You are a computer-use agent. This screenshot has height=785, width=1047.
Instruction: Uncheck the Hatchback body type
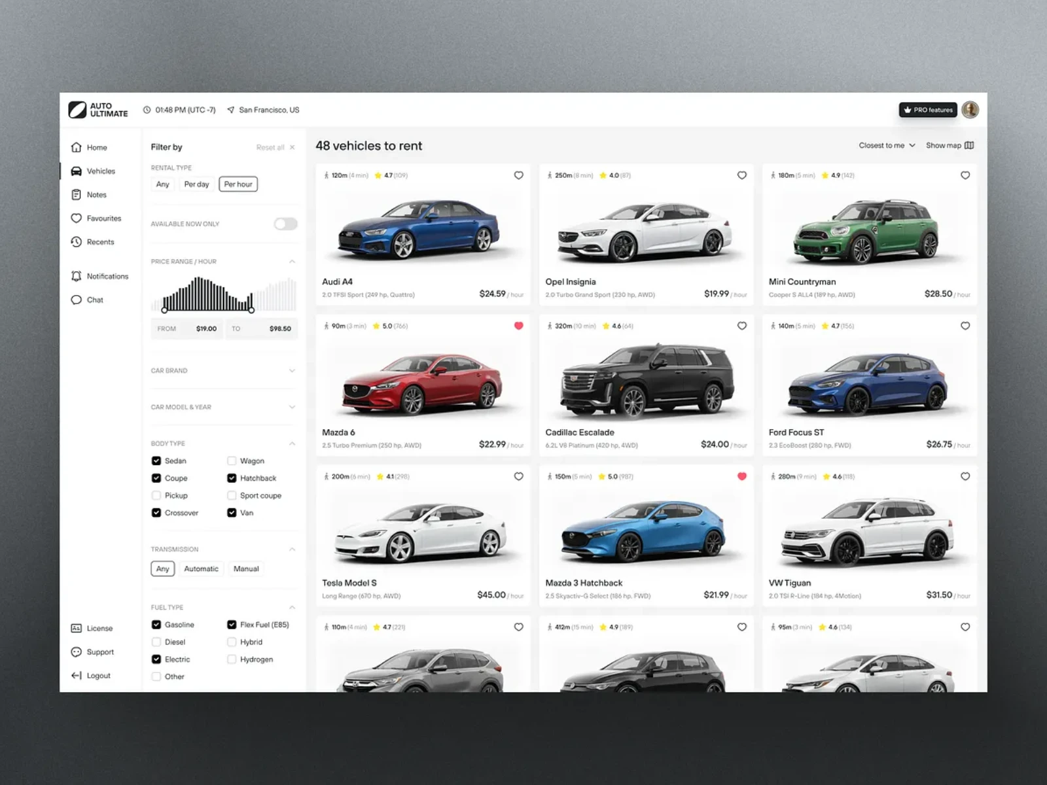tap(232, 478)
